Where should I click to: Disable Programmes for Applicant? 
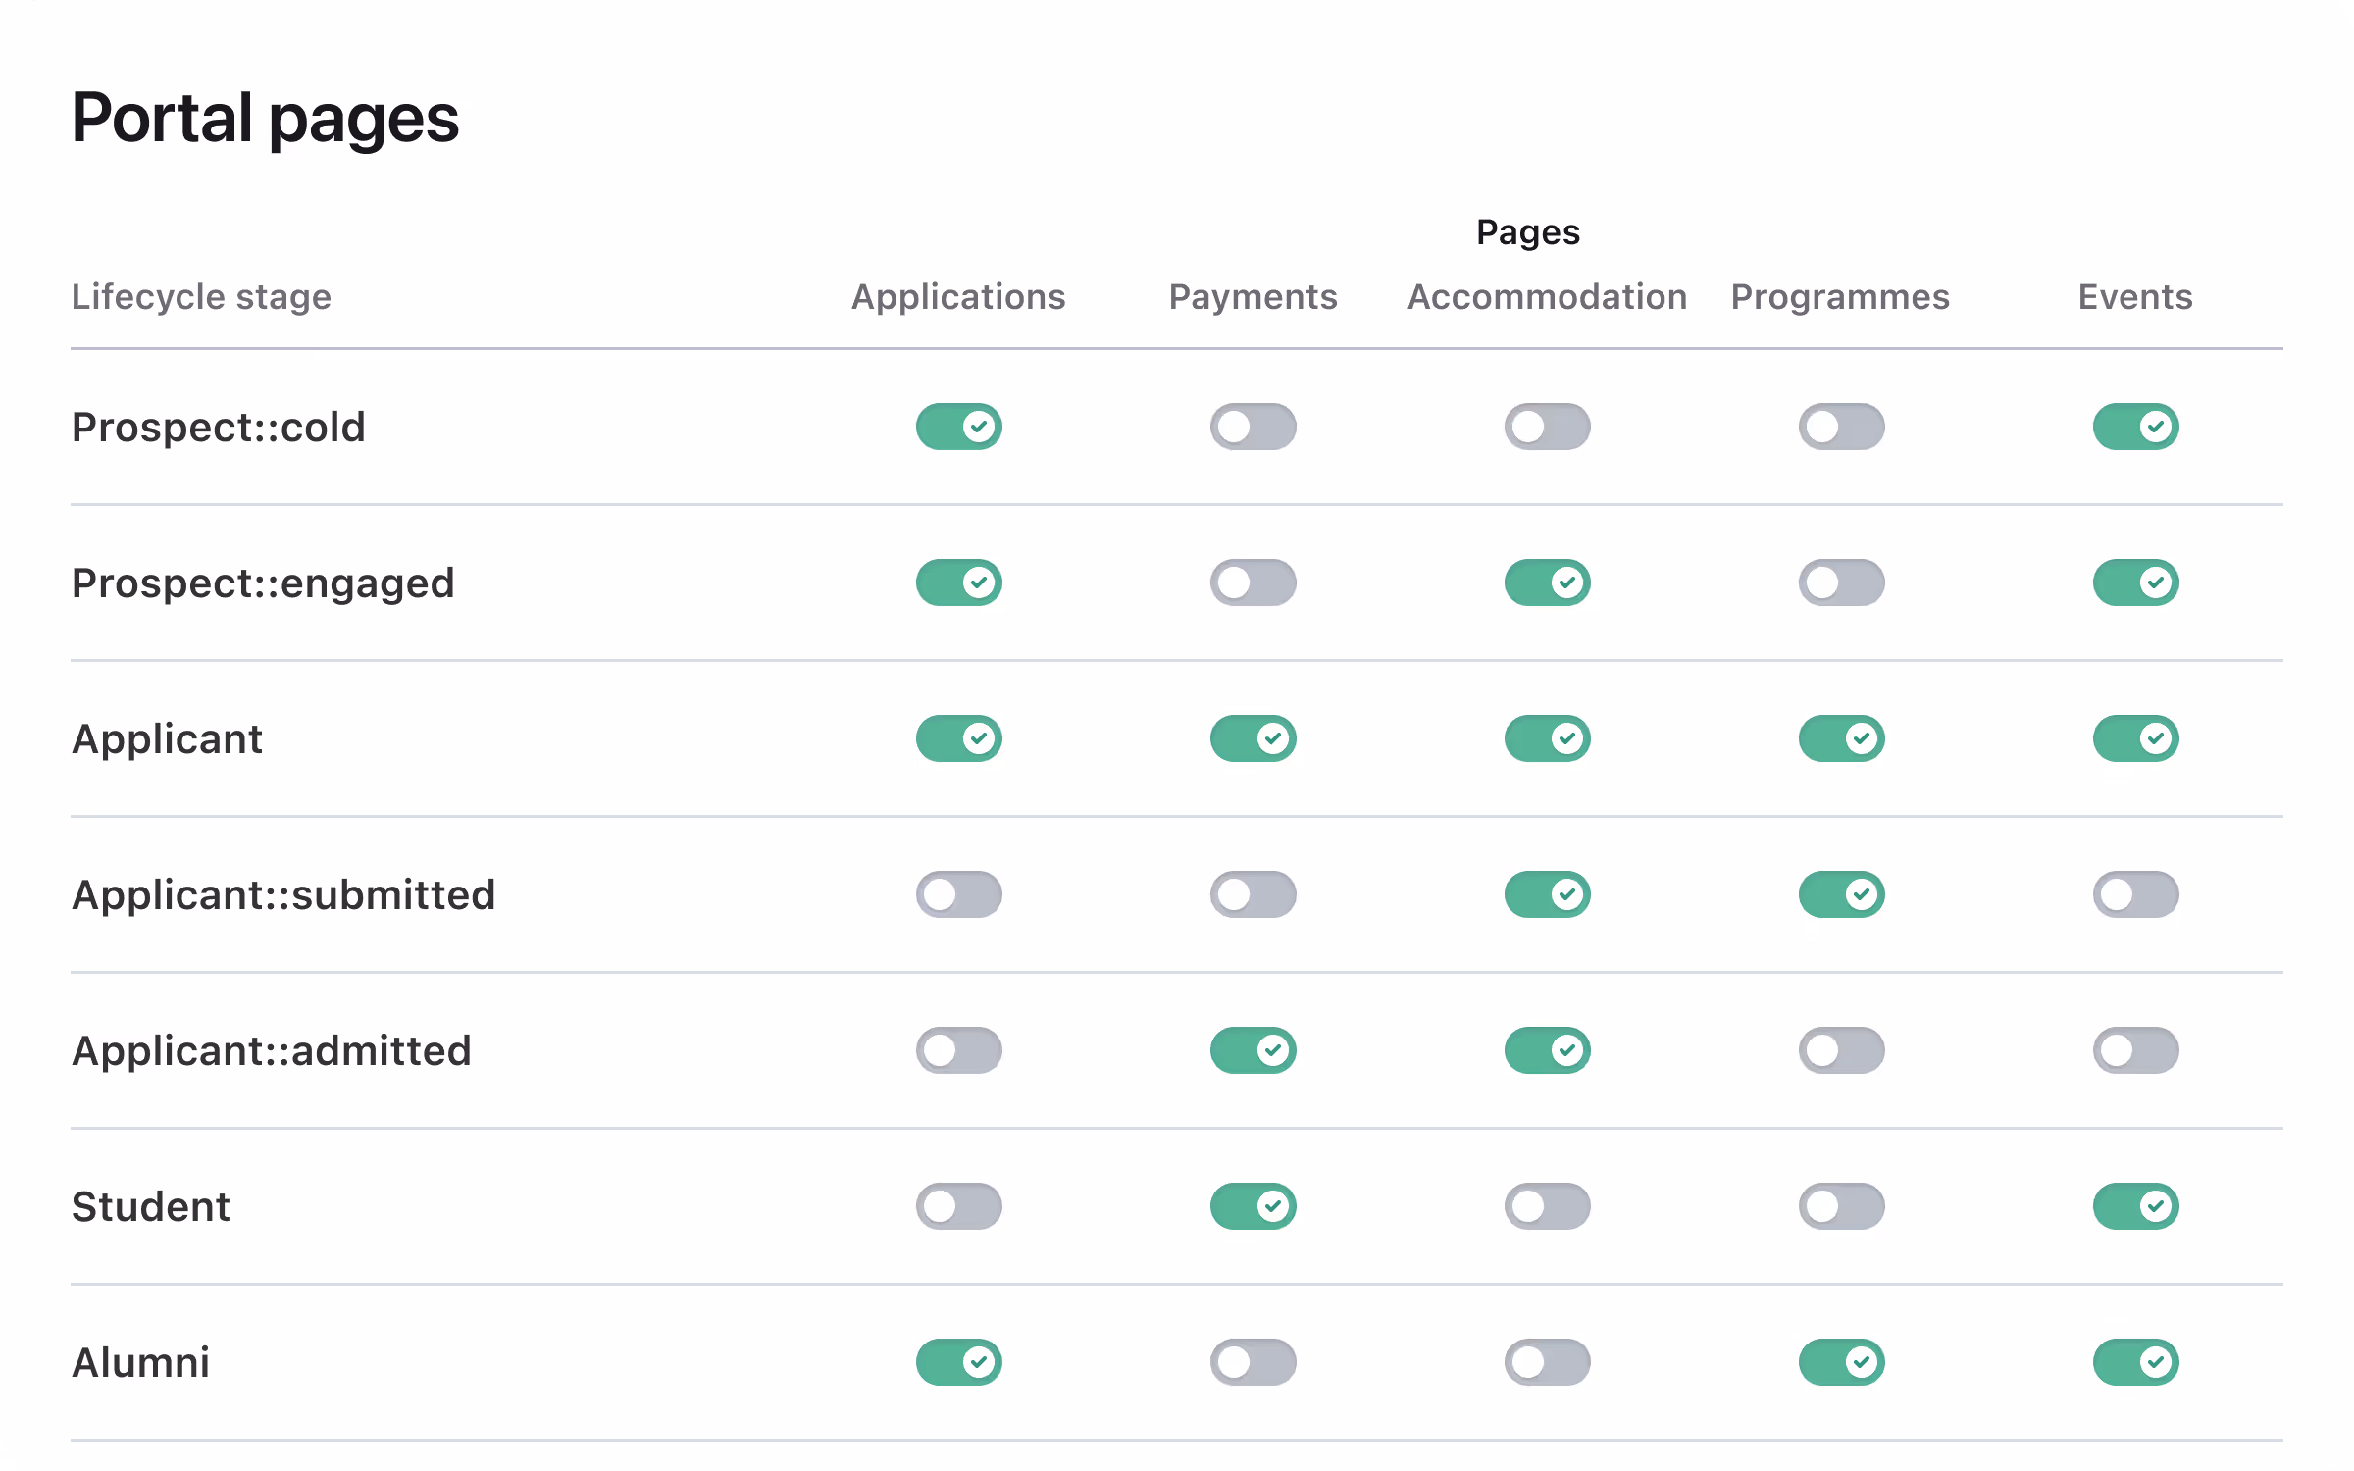[1841, 738]
